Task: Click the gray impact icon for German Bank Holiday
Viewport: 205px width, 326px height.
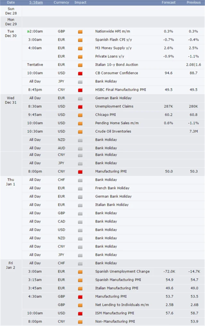Action: [x=80, y=98]
